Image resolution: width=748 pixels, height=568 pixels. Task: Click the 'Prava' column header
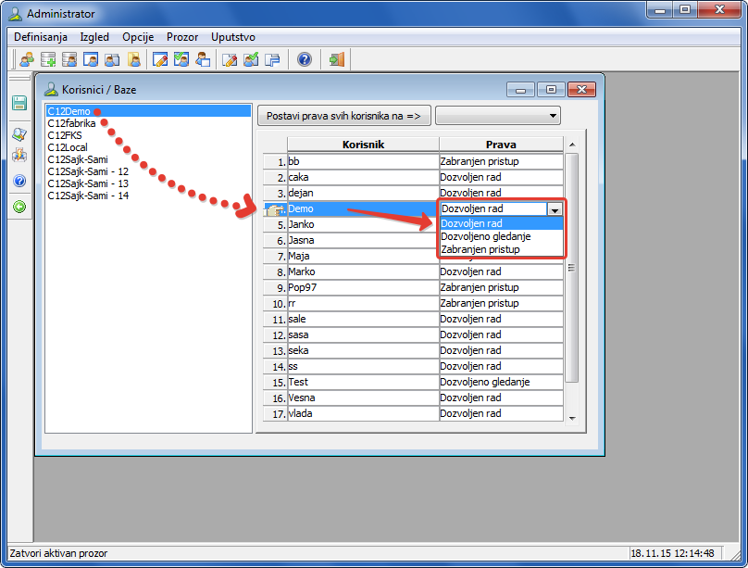click(501, 145)
